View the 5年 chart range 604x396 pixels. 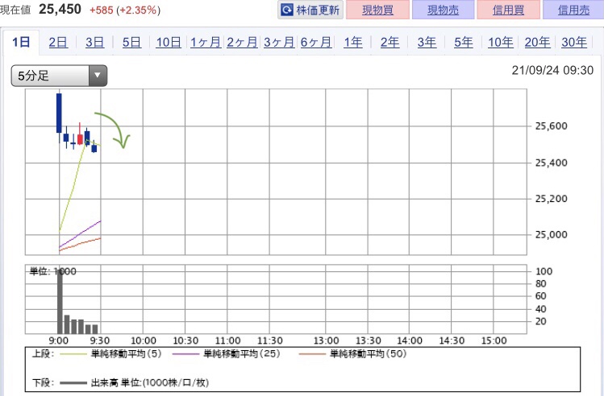pyautogui.click(x=464, y=42)
